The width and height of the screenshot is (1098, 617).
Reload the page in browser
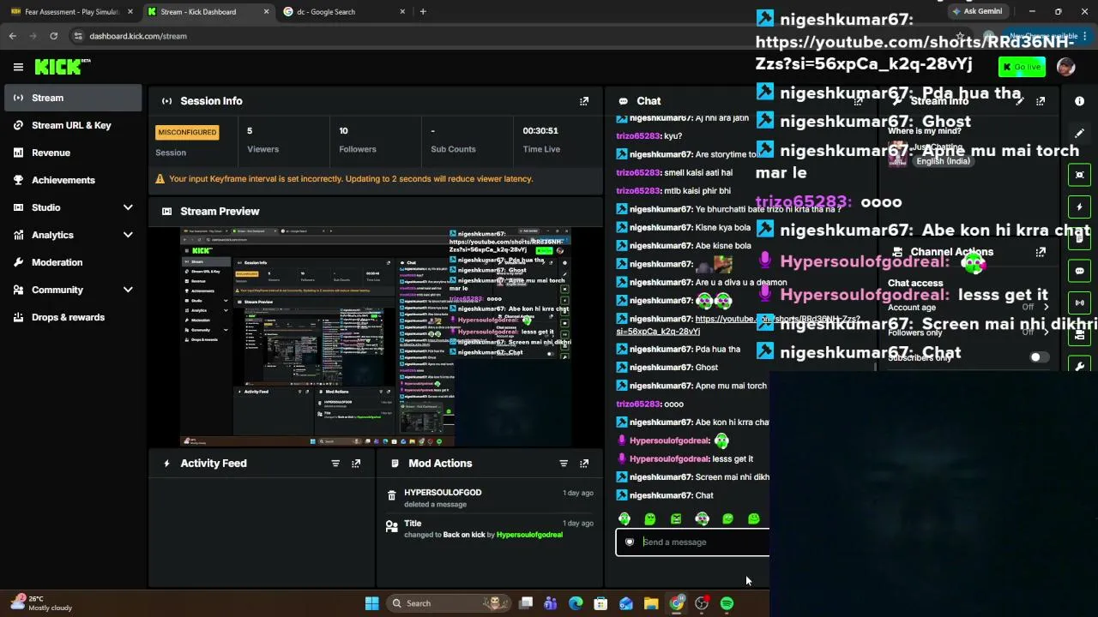pyautogui.click(x=53, y=36)
